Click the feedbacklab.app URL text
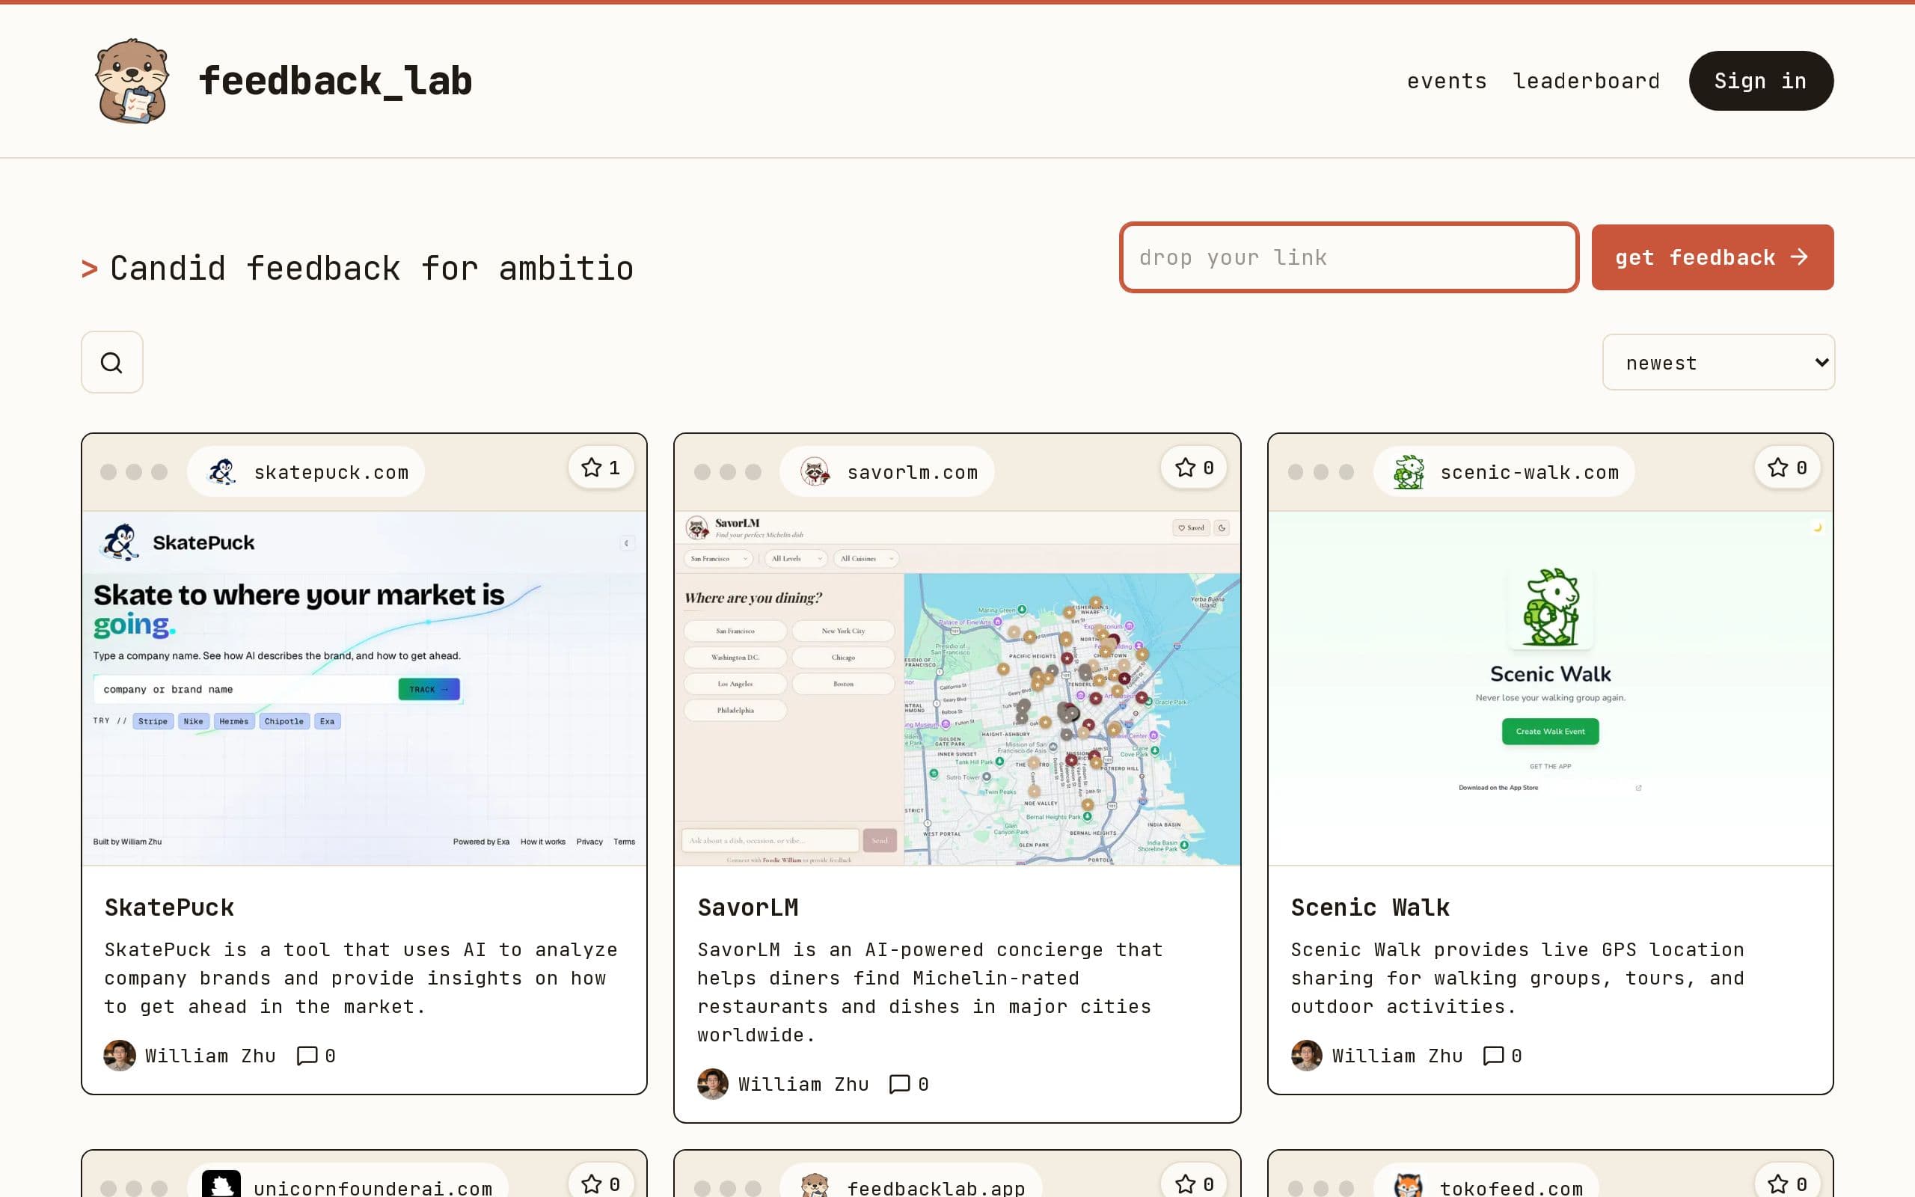 tap(935, 1187)
